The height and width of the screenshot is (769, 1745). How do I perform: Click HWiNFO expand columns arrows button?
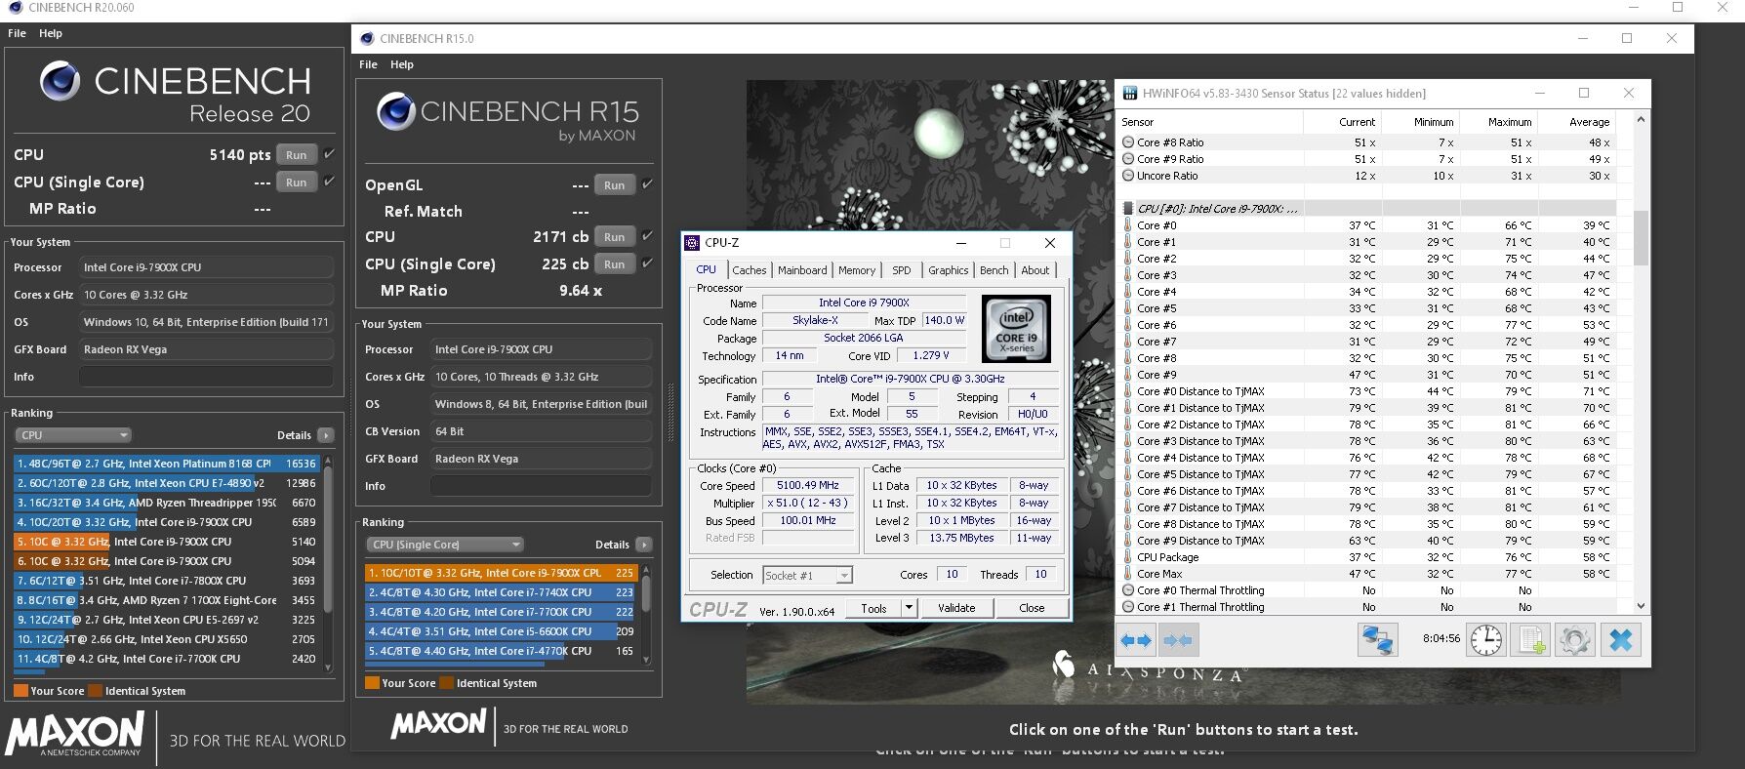[x=1136, y=641]
